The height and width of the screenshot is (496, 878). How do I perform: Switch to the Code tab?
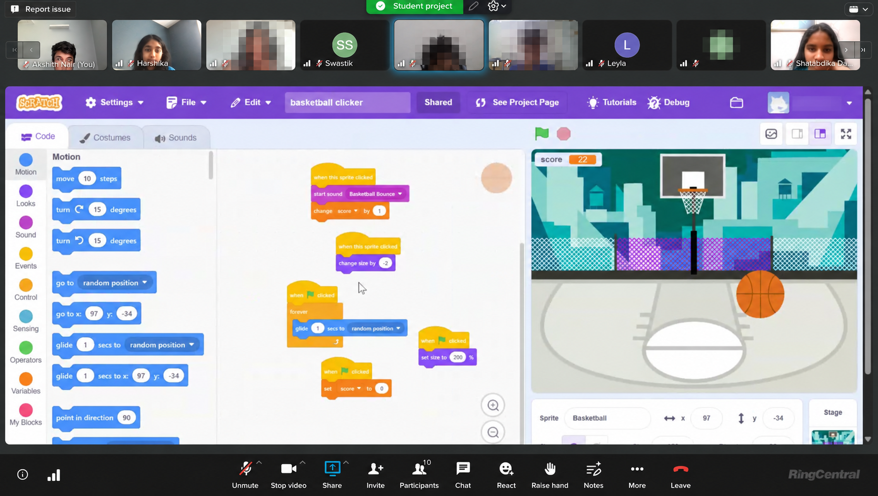tap(38, 136)
